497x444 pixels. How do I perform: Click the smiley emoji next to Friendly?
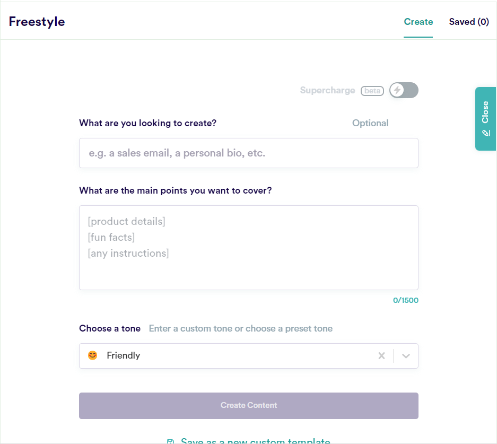click(x=93, y=355)
